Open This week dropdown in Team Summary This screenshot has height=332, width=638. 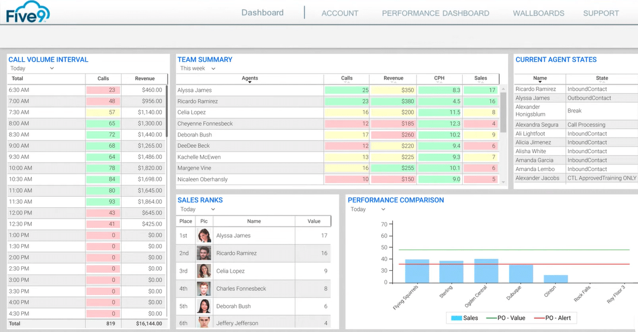point(198,69)
